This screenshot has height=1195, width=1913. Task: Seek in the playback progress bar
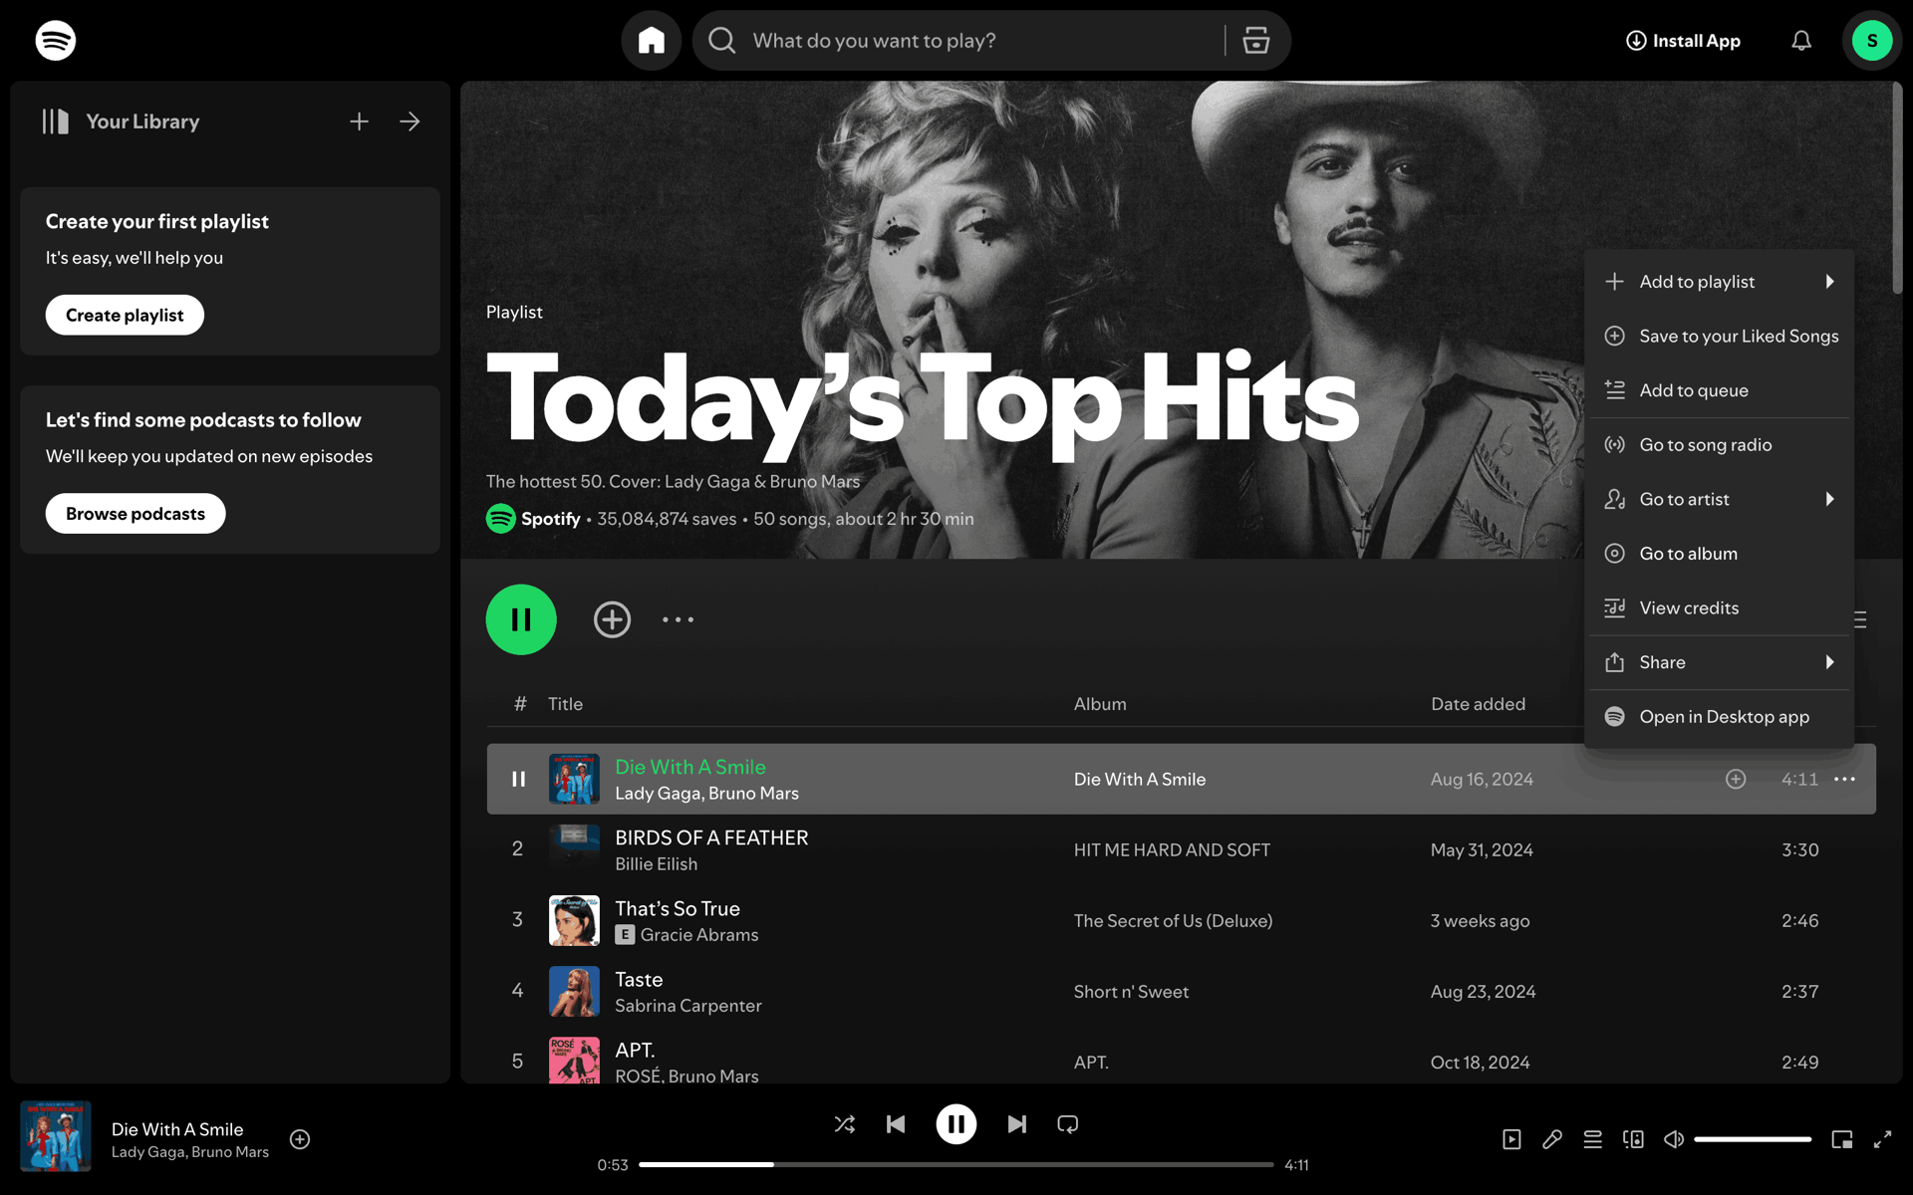(956, 1164)
